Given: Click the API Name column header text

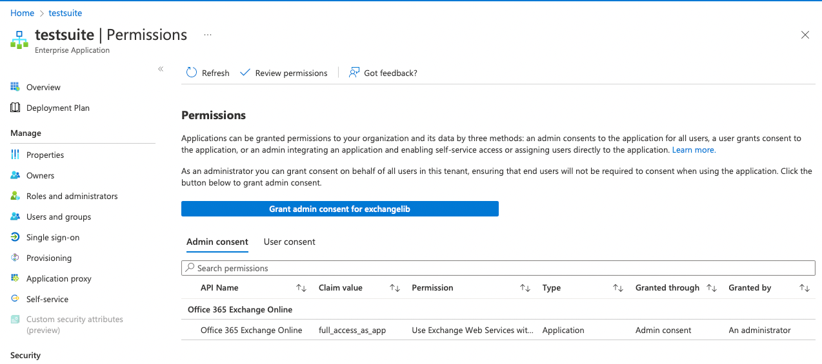Looking at the screenshot, I should click(x=219, y=288).
